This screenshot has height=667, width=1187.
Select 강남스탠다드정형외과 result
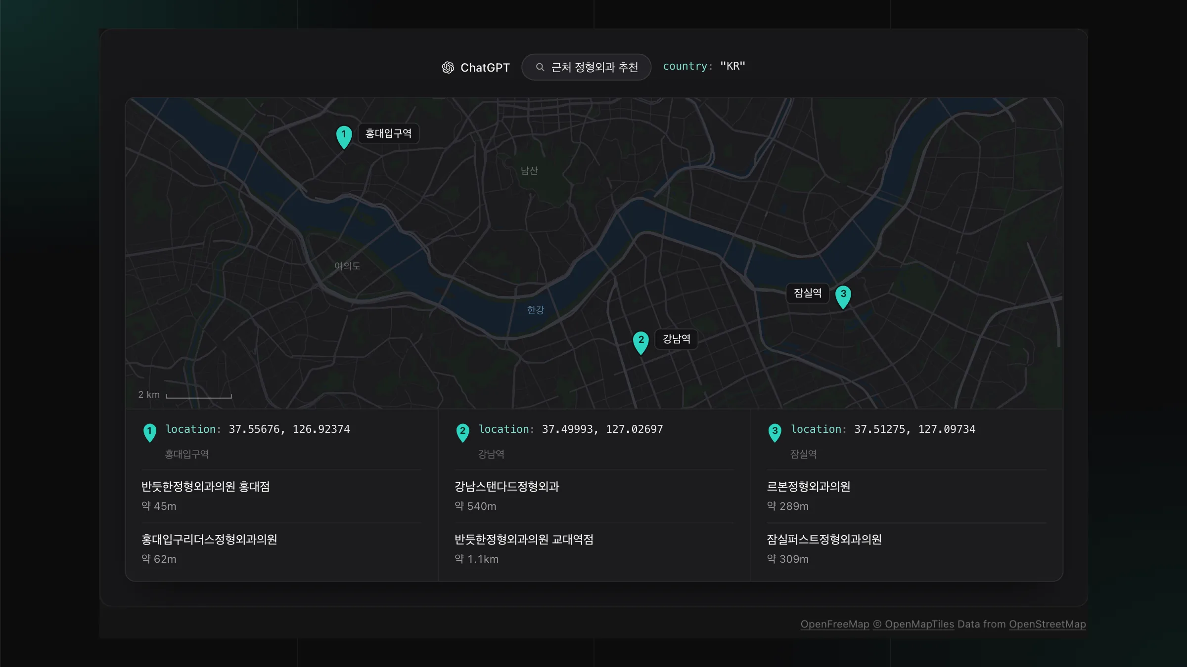coord(594,496)
